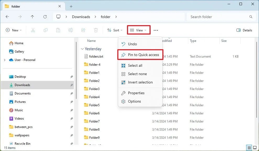
Task: Click the Share icon in the toolbar
Action: click(83, 30)
